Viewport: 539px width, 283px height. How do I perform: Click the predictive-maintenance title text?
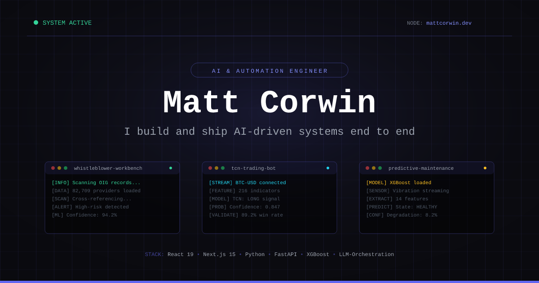(x=421, y=168)
